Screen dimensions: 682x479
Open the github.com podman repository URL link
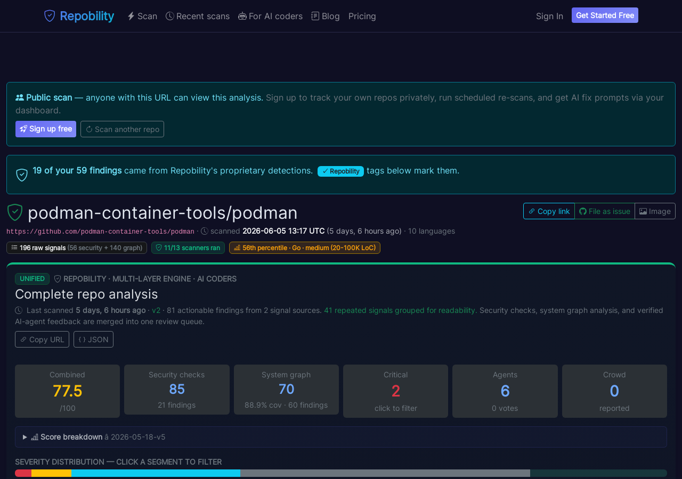(x=100, y=232)
